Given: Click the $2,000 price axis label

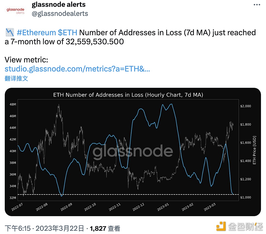Looking at the screenshot, I should [x=246, y=106].
